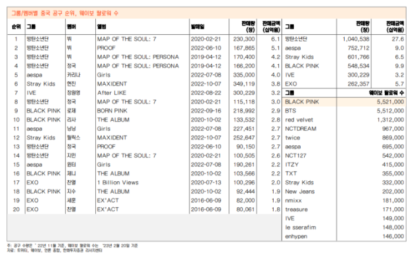Click the table title about Weibo followers

(x=65, y=13)
